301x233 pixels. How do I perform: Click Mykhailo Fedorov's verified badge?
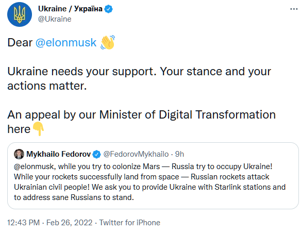(x=96, y=154)
